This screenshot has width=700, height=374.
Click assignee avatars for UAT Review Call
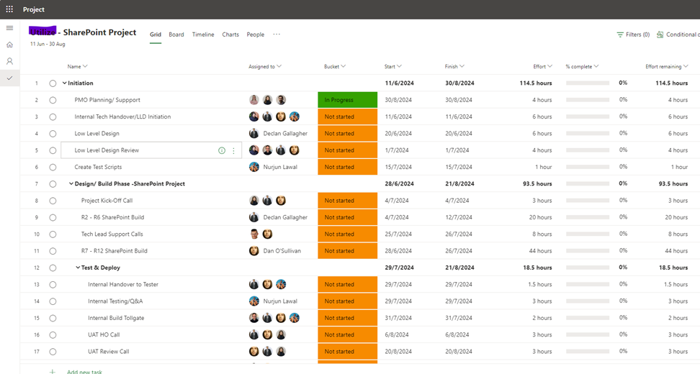[x=267, y=352]
